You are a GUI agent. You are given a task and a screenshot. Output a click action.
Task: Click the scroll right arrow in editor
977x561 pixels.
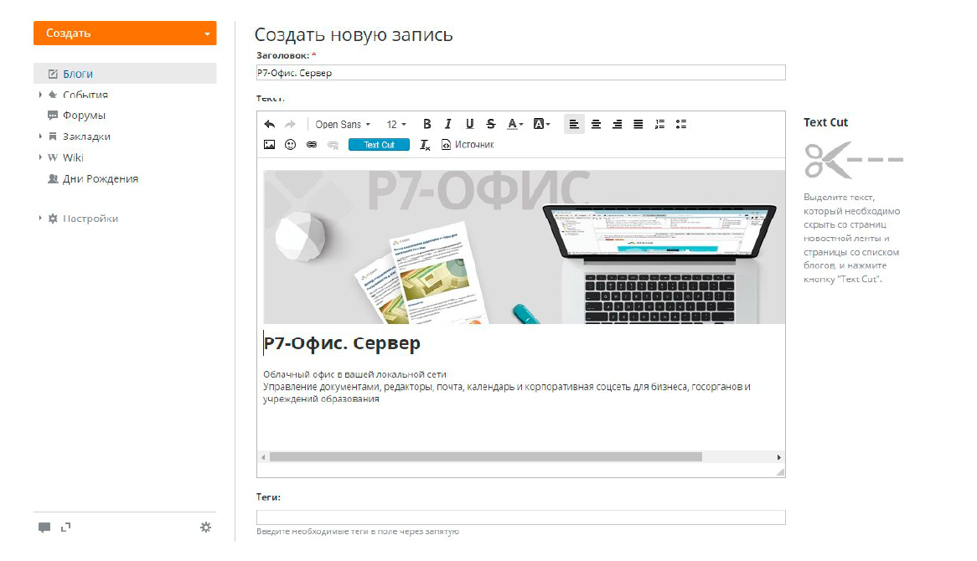click(779, 457)
